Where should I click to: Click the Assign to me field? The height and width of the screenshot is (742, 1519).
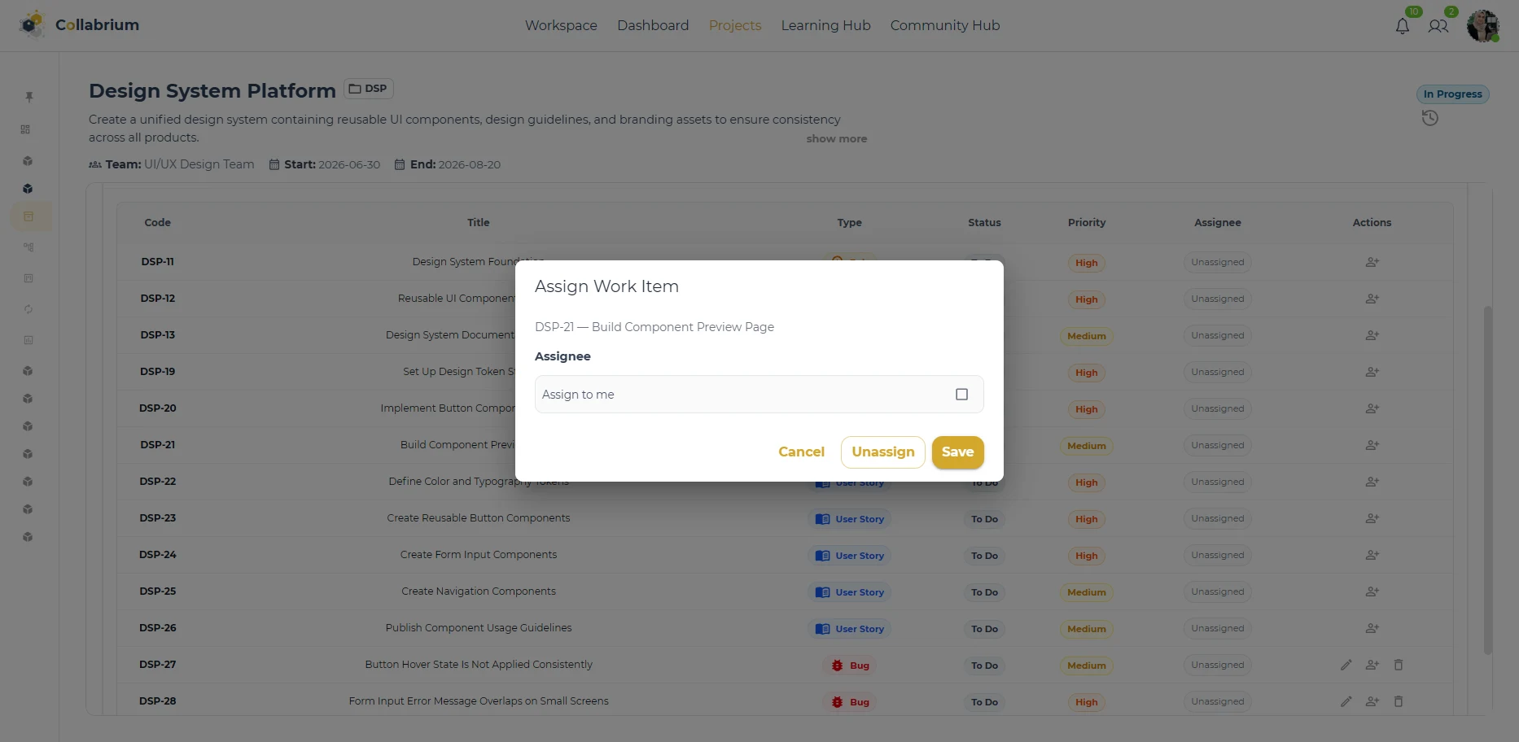(x=759, y=395)
